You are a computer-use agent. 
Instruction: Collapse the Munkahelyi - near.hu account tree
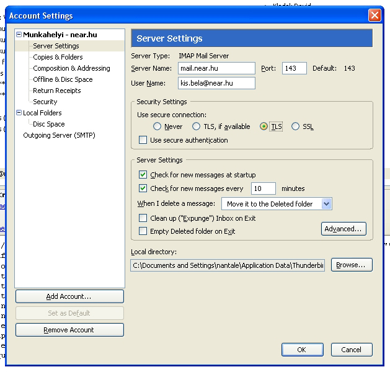coord(19,35)
